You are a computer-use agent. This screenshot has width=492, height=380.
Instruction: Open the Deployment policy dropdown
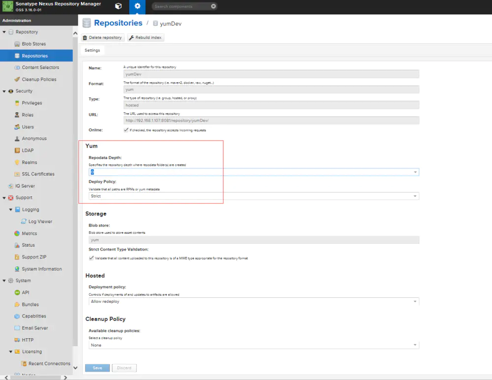(x=415, y=301)
